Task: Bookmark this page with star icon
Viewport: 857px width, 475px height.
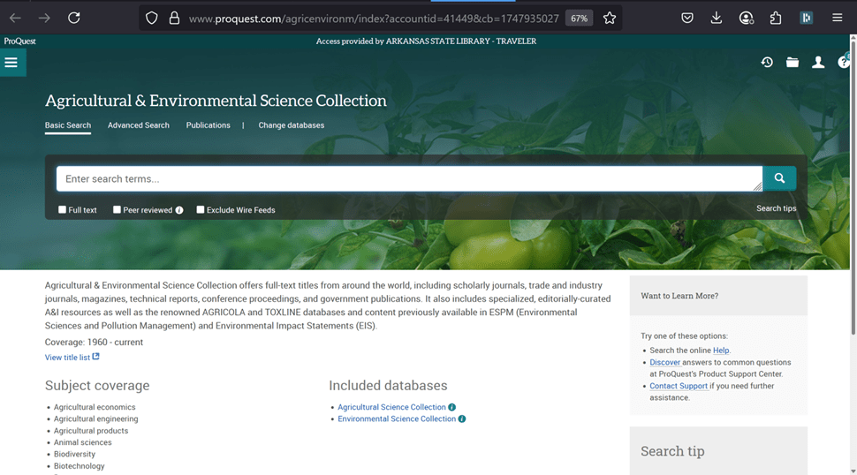Action: 610,18
